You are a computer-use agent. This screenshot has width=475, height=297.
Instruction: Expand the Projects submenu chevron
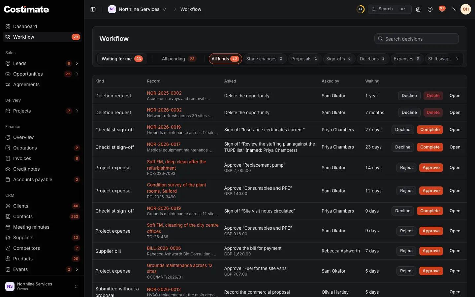point(77,111)
